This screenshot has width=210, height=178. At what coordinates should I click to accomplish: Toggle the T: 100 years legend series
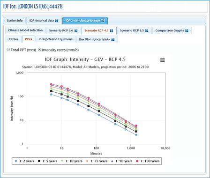point(148,161)
